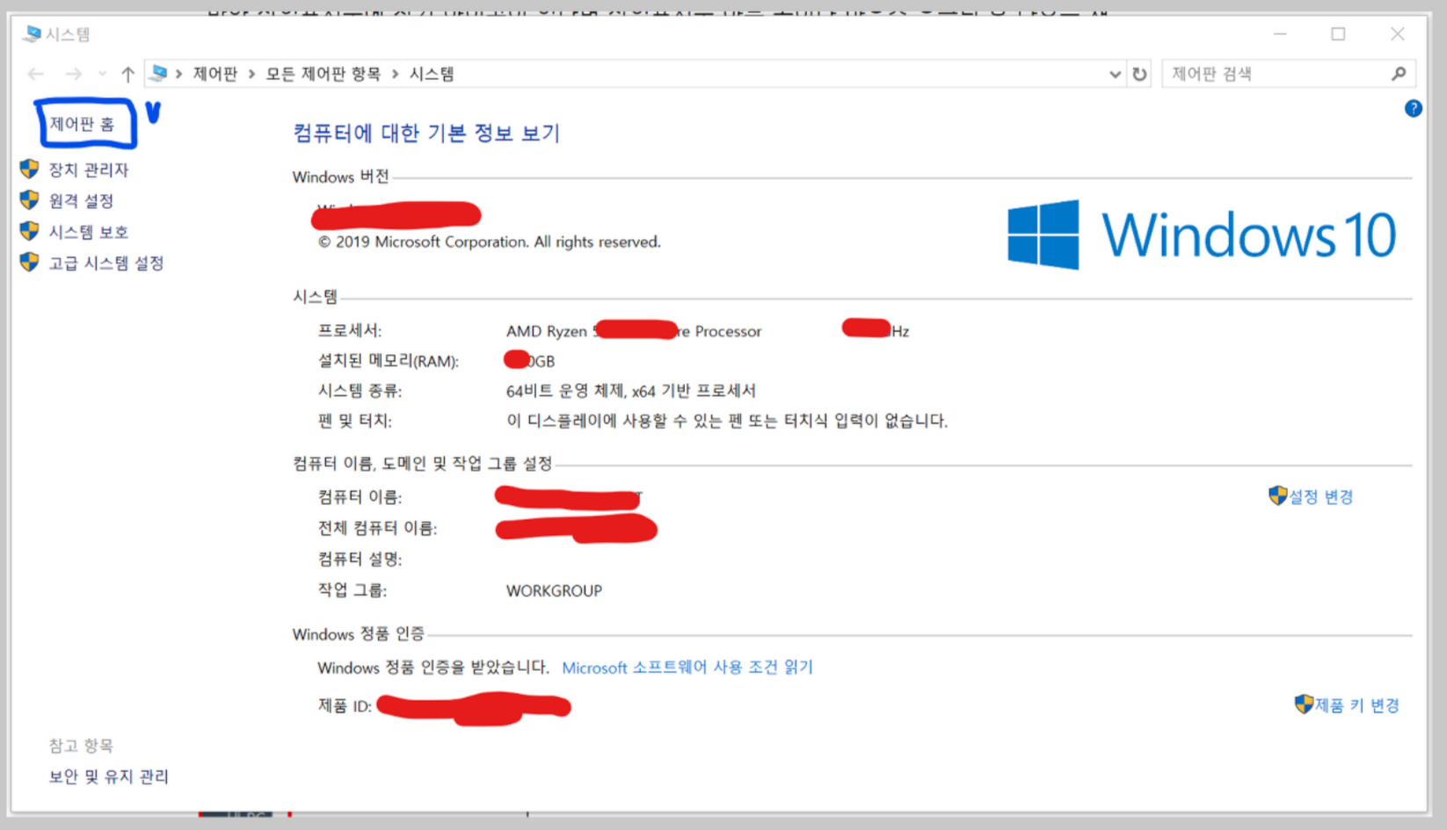This screenshot has height=830, width=1447.
Task: Click the 시스템 window title icon
Action: (33, 34)
